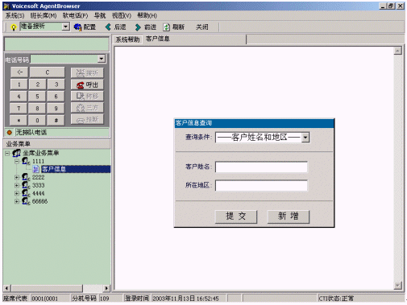Expand the 2222 tree node

tap(17, 177)
